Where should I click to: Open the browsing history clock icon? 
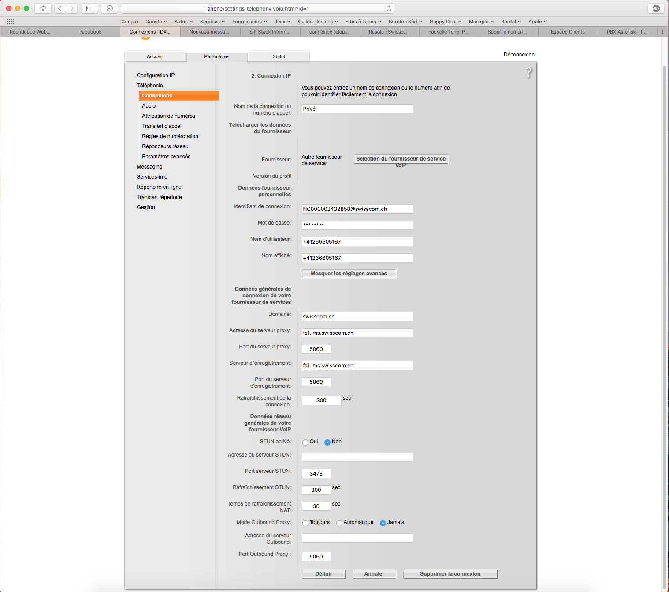109,8
